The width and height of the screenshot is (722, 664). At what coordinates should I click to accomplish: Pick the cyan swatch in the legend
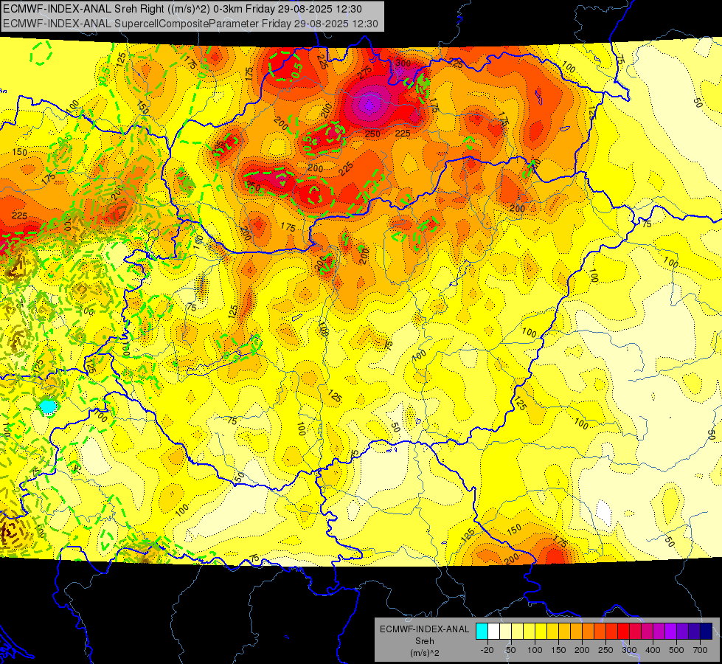click(x=482, y=631)
